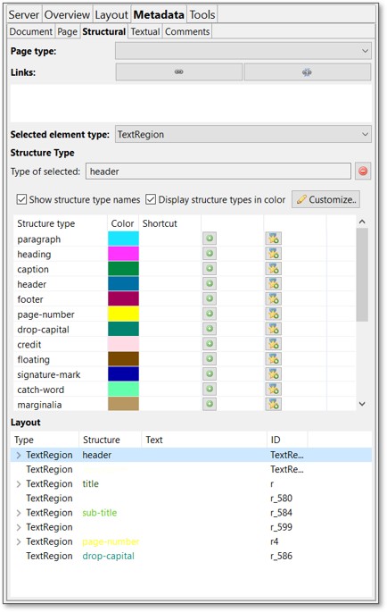The image size is (387, 612).
Task: Click the link chain button
Action: (179, 72)
